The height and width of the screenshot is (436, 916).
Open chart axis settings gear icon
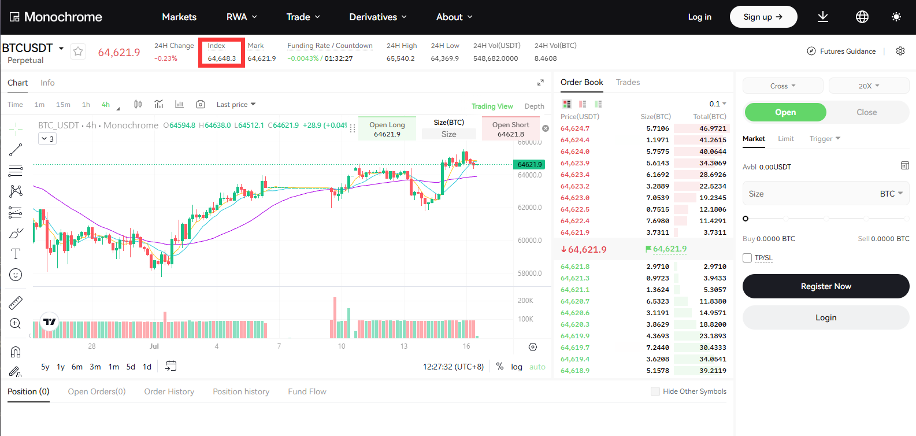point(533,347)
